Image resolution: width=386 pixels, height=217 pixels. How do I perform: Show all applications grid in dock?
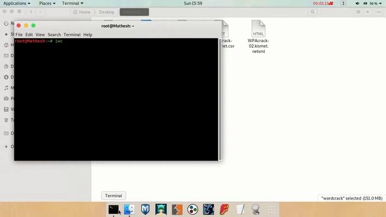click(272, 209)
